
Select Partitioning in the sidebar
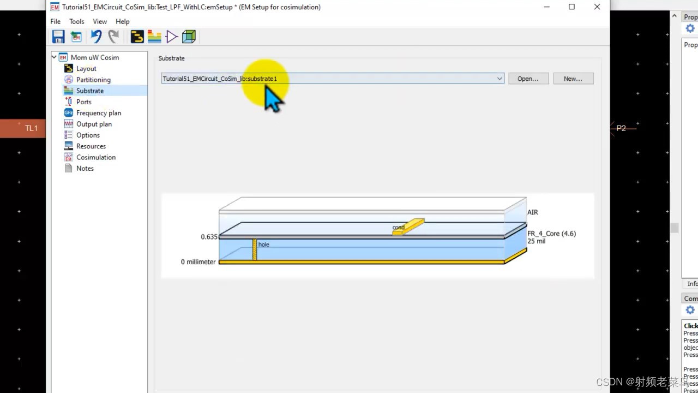(94, 79)
